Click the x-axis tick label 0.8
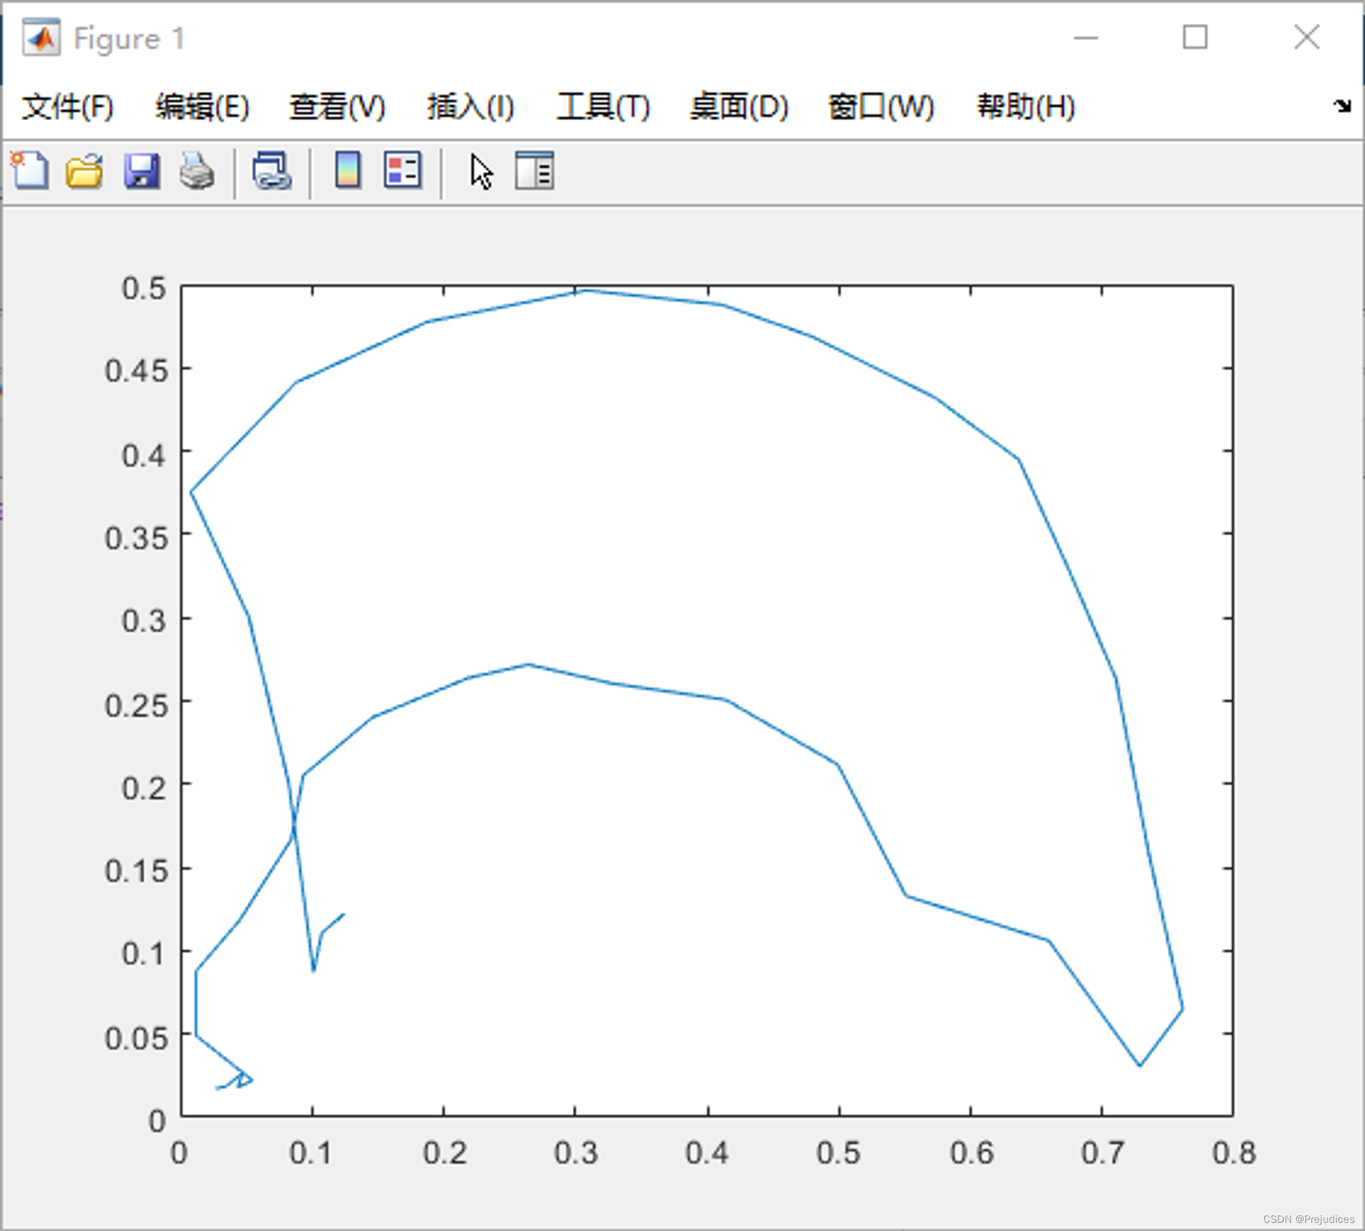 coord(1234,1153)
